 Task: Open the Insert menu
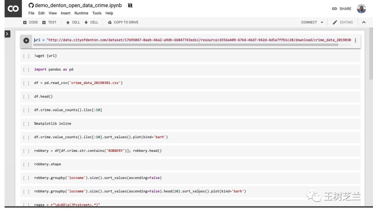[x=65, y=13]
